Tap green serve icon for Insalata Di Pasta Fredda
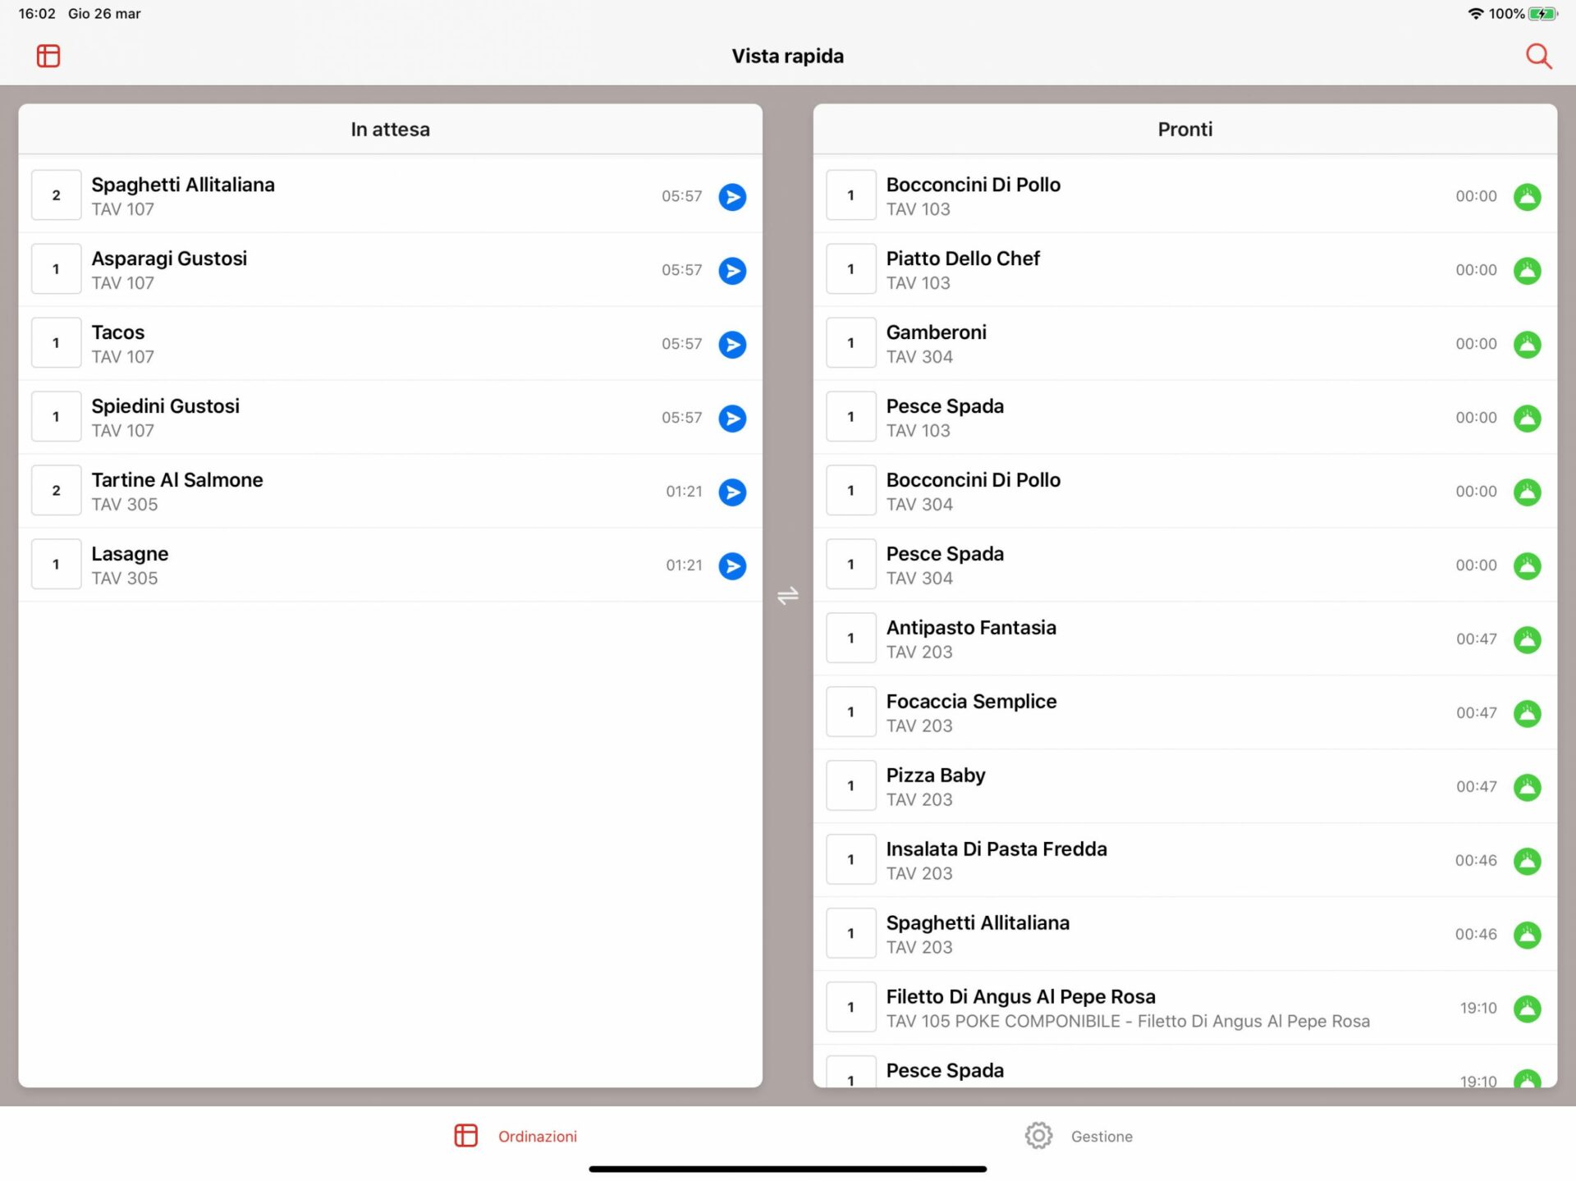Screen dimensions: 1576x1181 pyautogui.click(x=1527, y=862)
